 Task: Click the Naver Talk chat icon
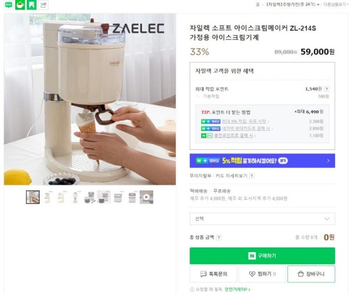tap(9, 5)
